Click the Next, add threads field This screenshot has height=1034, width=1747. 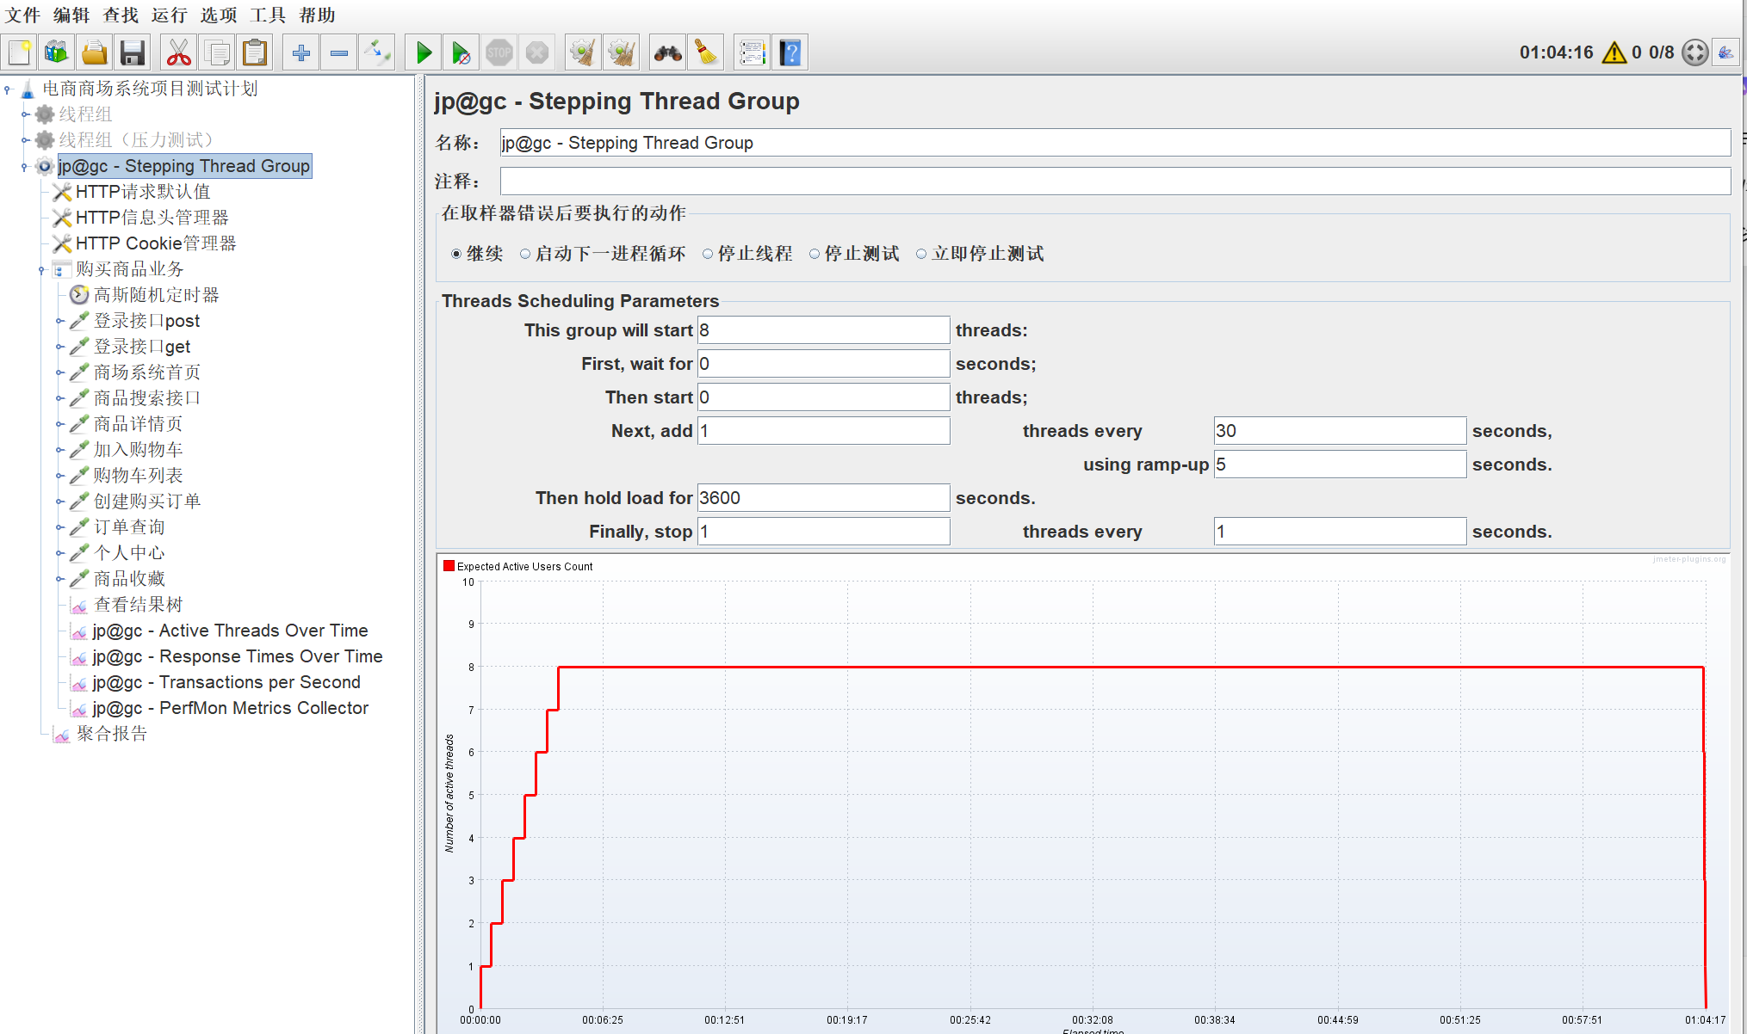823,431
